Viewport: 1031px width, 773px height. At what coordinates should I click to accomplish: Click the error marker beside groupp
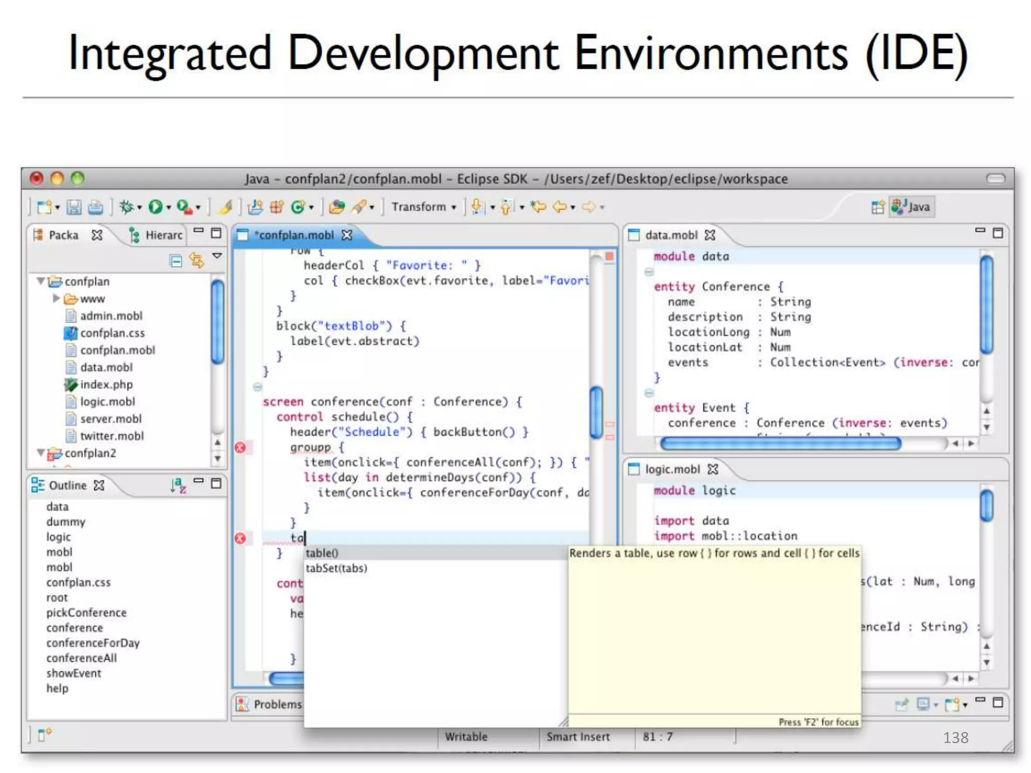click(x=241, y=447)
